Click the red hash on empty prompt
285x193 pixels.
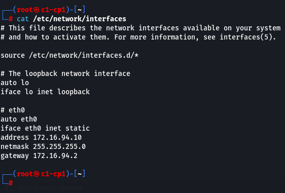(x=11, y=183)
